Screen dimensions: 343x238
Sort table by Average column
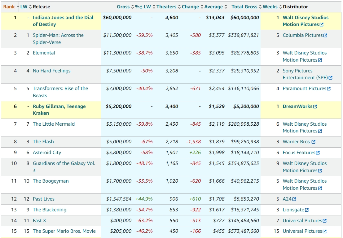click(216, 7)
